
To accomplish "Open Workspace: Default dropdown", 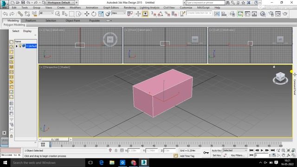I will (x=61, y=2).
